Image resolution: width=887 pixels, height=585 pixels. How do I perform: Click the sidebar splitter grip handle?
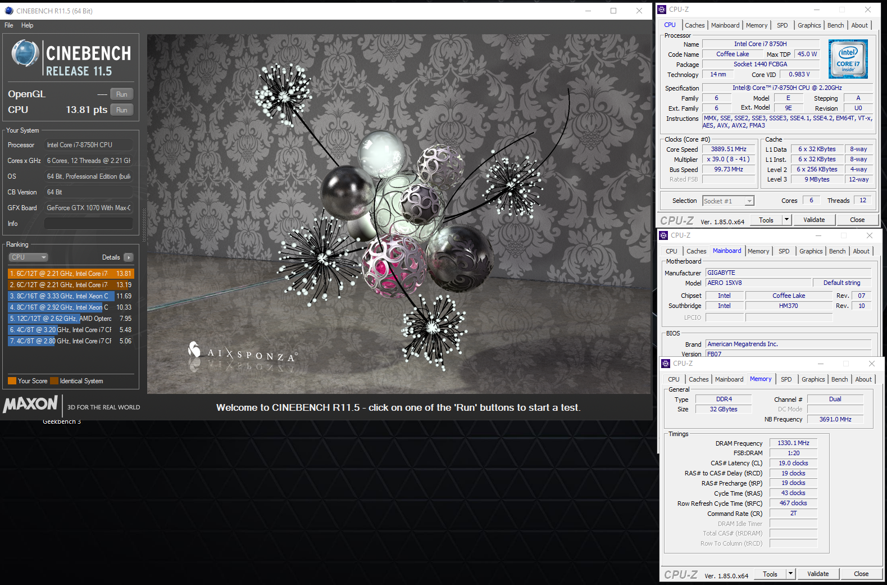[x=144, y=225]
